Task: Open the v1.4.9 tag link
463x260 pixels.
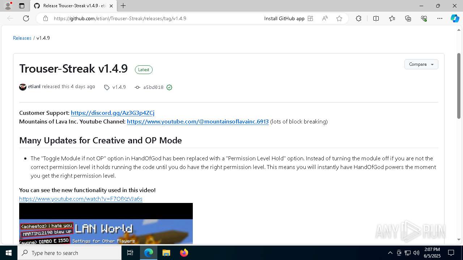Action: (x=115, y=87)
